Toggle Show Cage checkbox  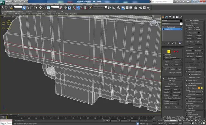click(187, 88)
